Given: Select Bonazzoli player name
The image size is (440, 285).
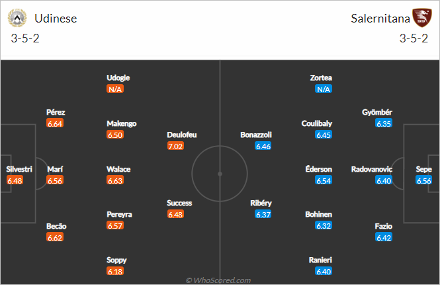Looking at the screenshot, I should pos(256,135).
